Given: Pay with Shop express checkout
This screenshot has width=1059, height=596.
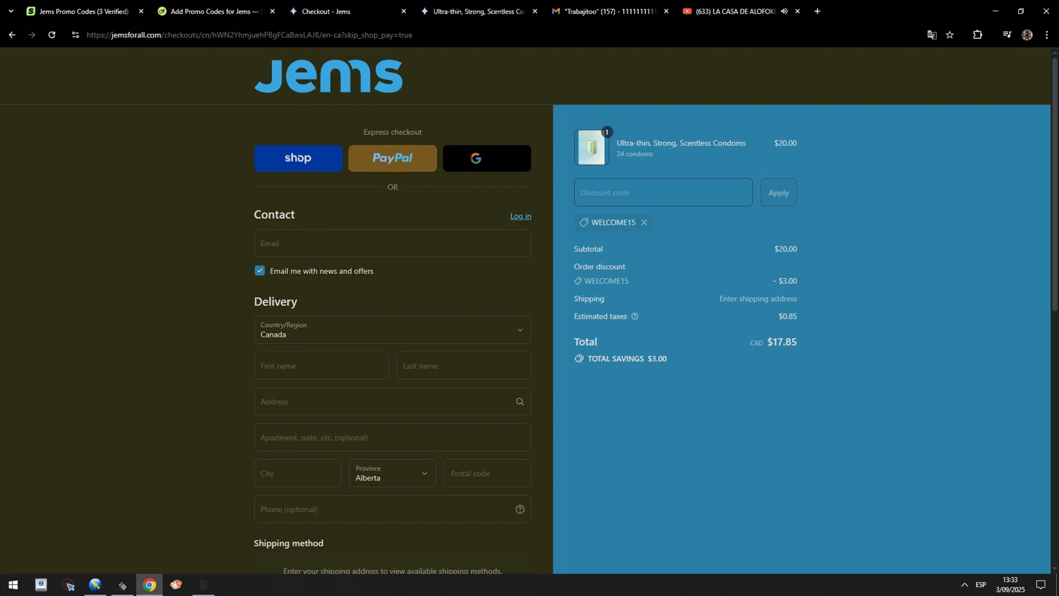Looking at the screenshot, I should pos(298,158).
